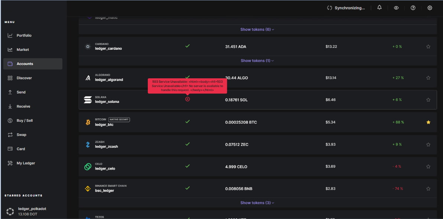Open Portfolio in the sidebar menu
Screen dimensions: 443x219
tap(24, 36)
